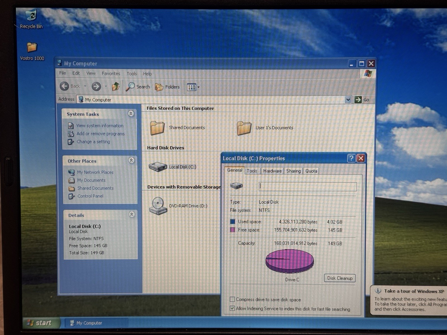Click the Forward arrow button
This screenshot has width=447, height=335.
[x=96, y=87]
